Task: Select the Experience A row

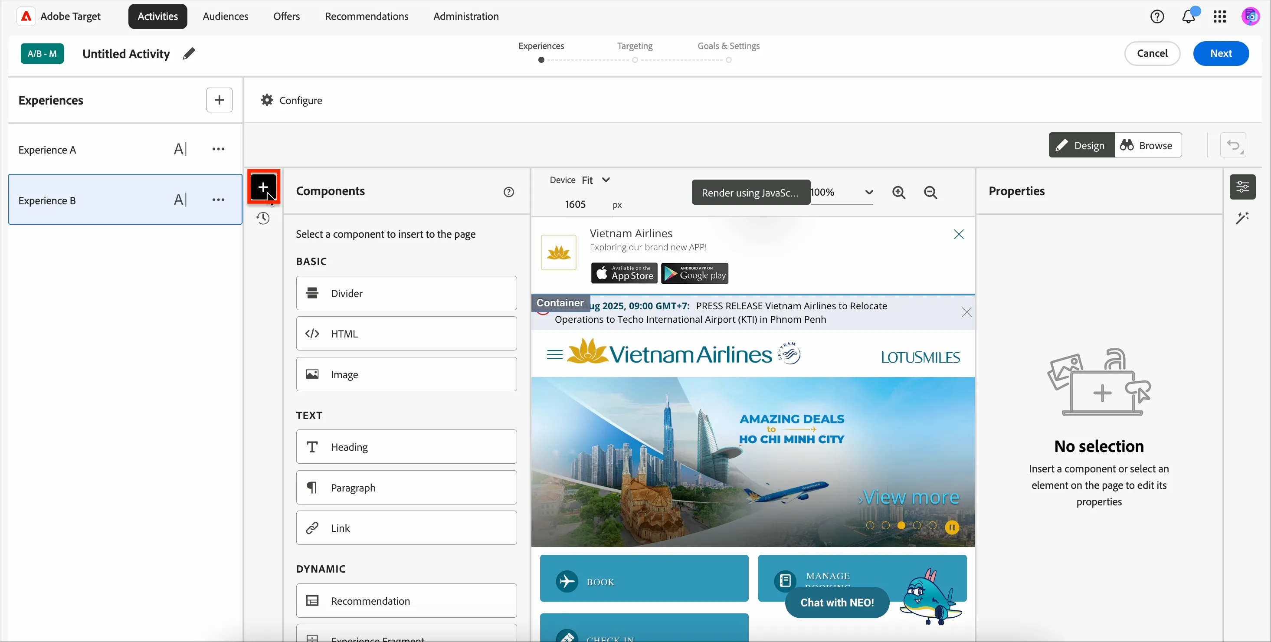Action: tap(125, 149)
